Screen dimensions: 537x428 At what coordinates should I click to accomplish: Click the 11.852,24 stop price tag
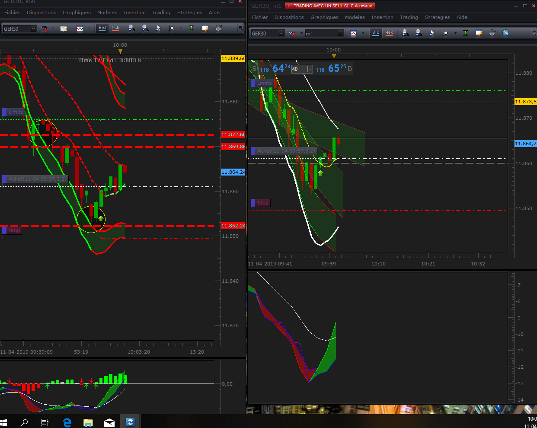[233, 226]
